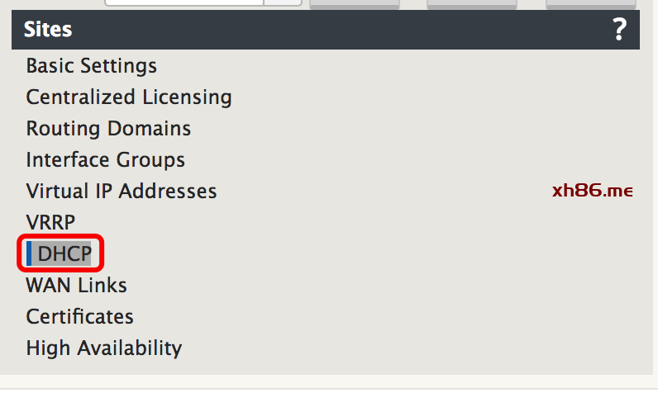Screen dimensions: 658x393
Task: Click the first gray button above the Sites header
Action: click(x=355, y=4)
